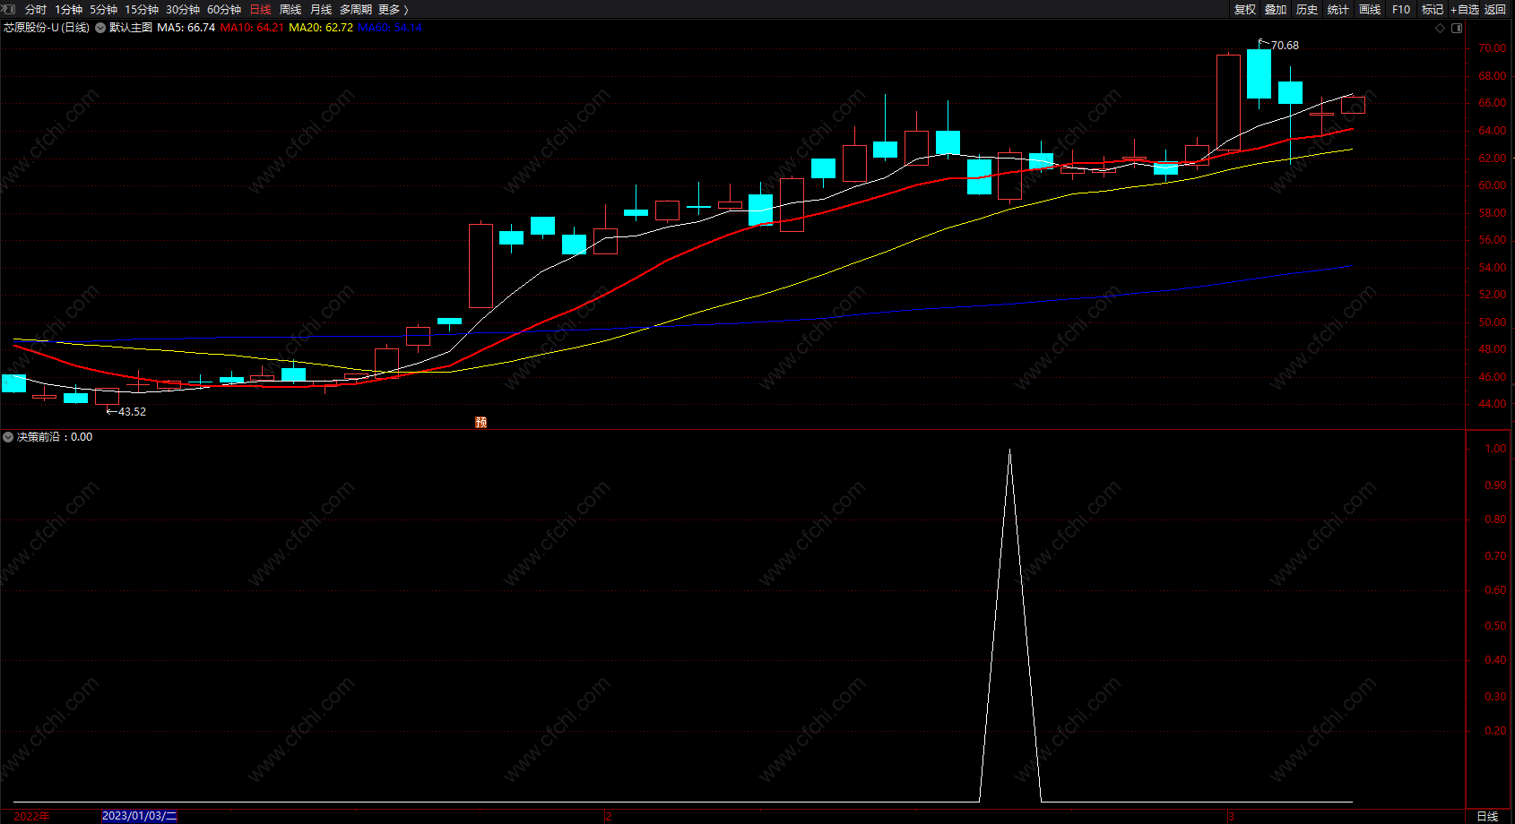Click the highest cyan candlestick near 70.68

tap(1259, 73)
